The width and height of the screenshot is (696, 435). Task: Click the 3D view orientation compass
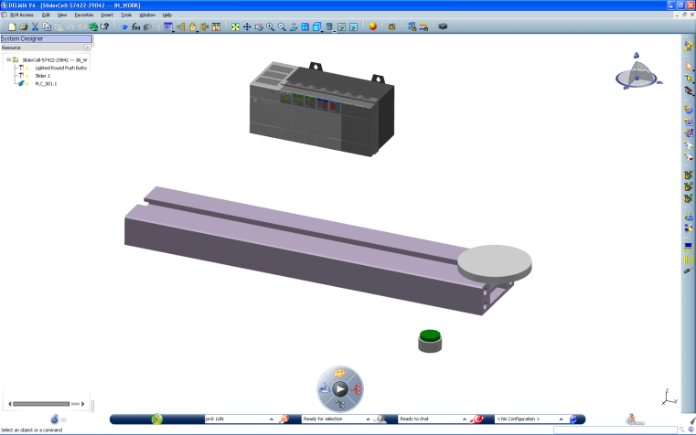[x=633, y=73]
